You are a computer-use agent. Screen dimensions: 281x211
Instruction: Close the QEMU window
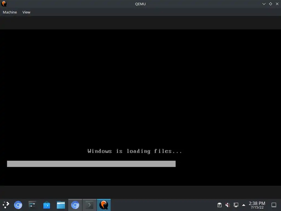click(x=277, y=4)
